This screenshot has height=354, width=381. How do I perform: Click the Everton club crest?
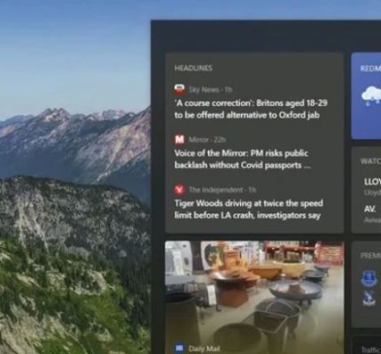369,279
